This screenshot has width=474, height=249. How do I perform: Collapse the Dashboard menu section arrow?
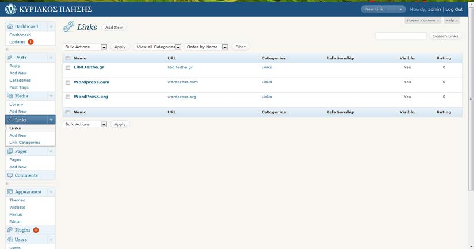click(51, 26)
